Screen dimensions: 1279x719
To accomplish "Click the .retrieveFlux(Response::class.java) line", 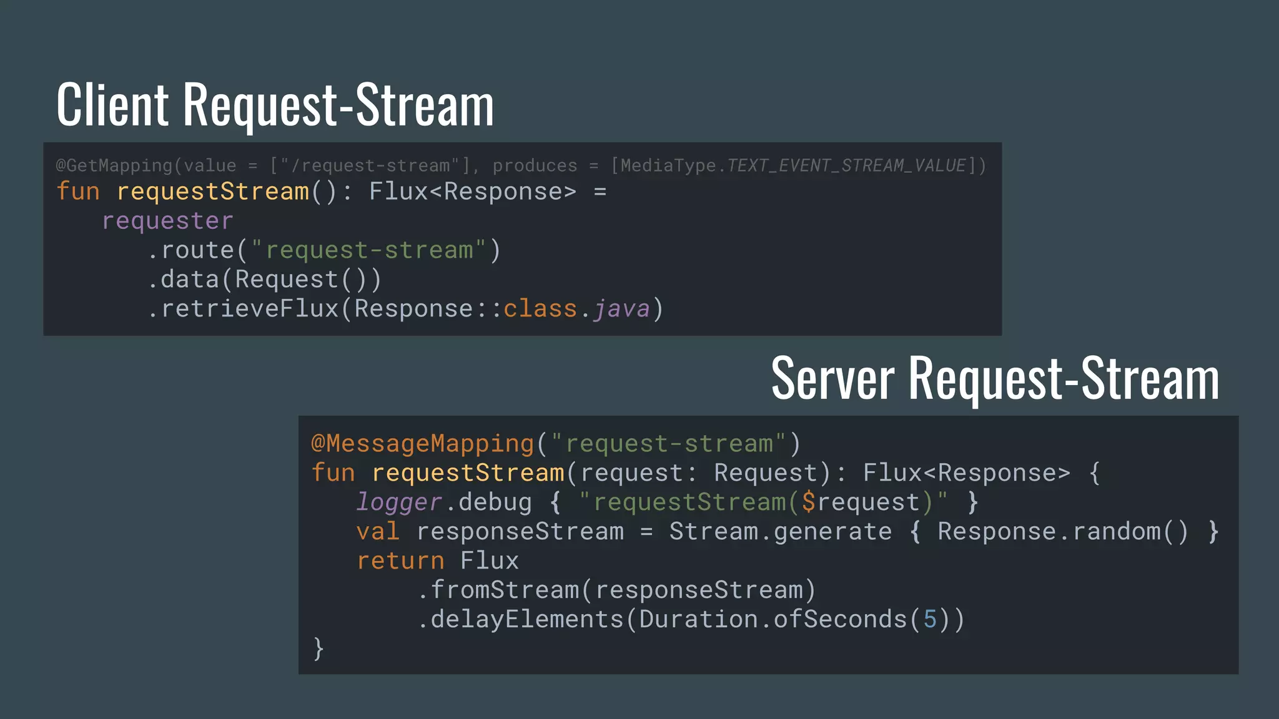I will [406, 309].
